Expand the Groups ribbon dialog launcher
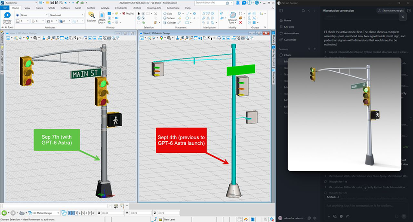 tap(265, 27)
